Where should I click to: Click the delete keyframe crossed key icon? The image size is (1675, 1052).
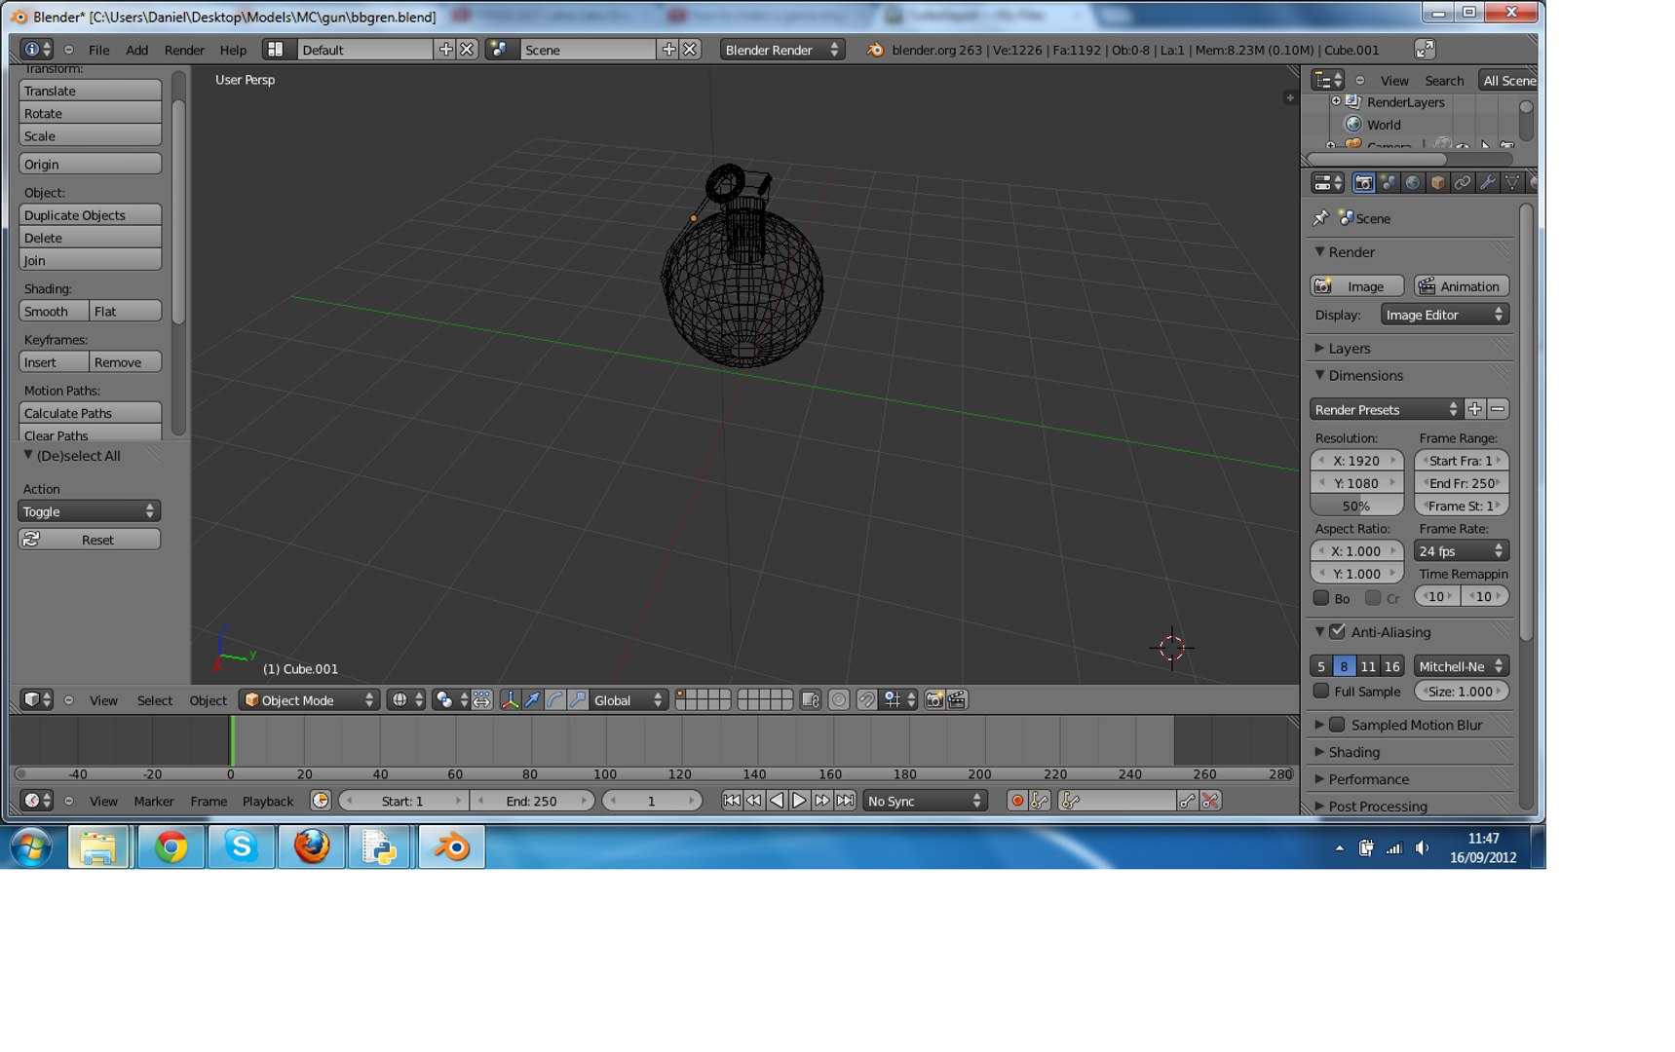(x=1210, y=801)
